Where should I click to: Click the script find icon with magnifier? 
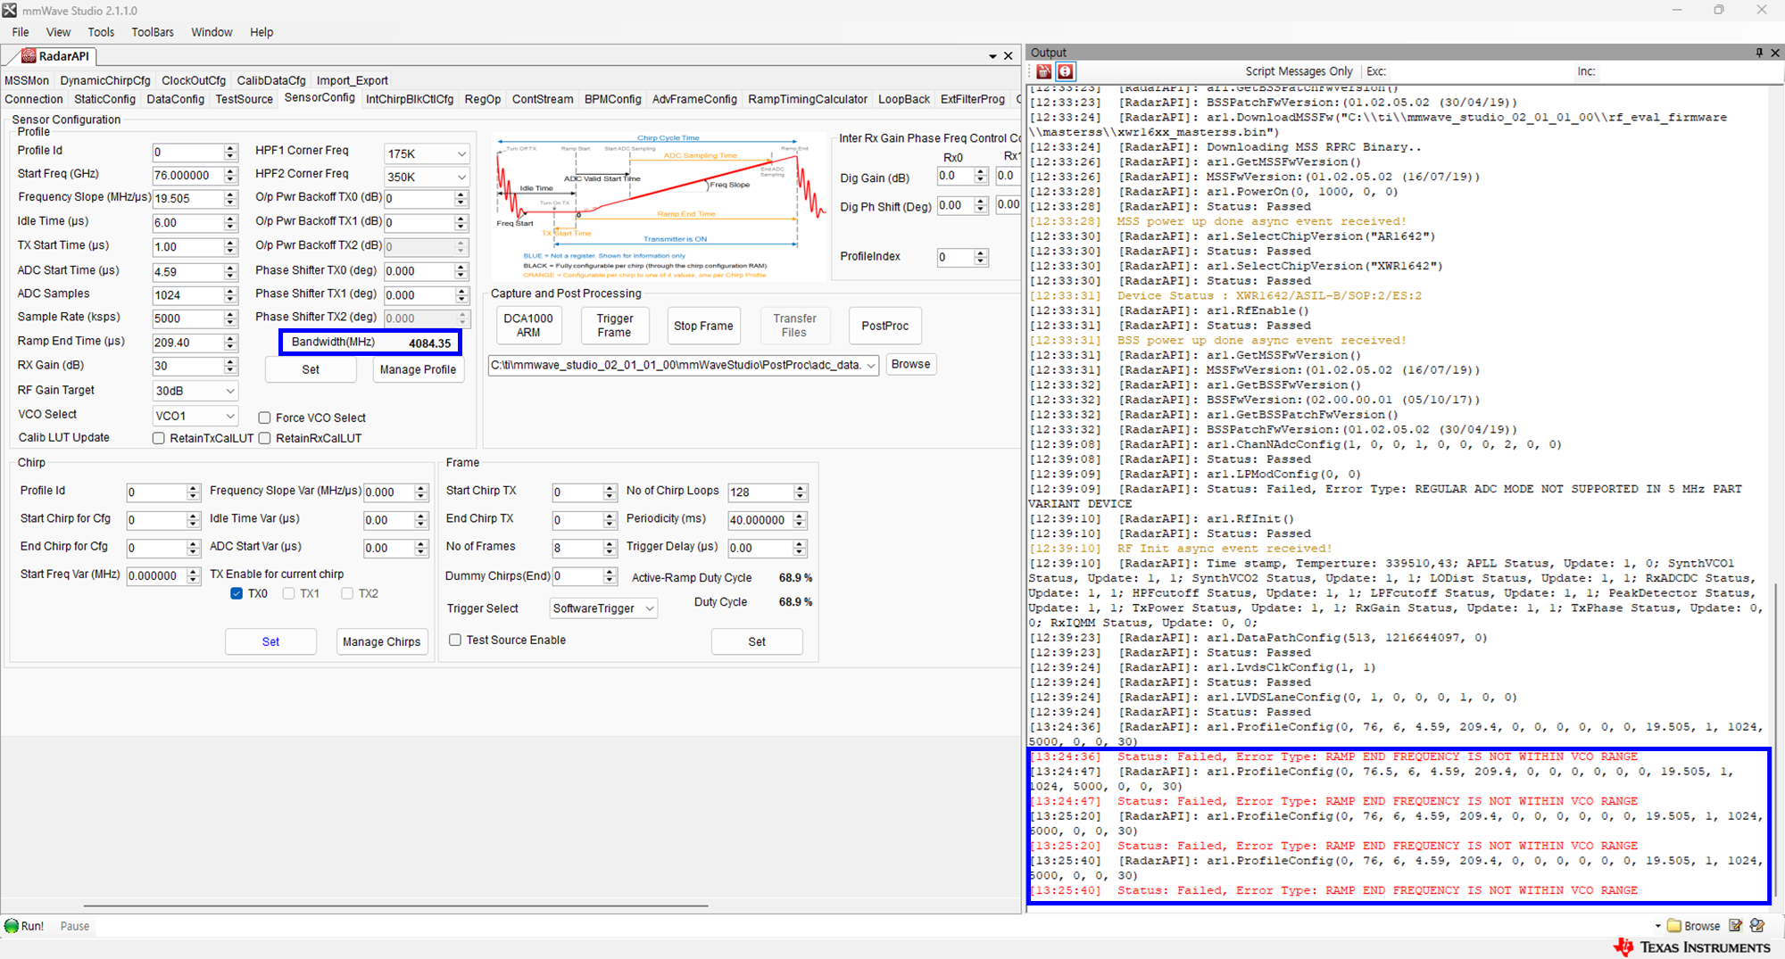pos(1757,926)
